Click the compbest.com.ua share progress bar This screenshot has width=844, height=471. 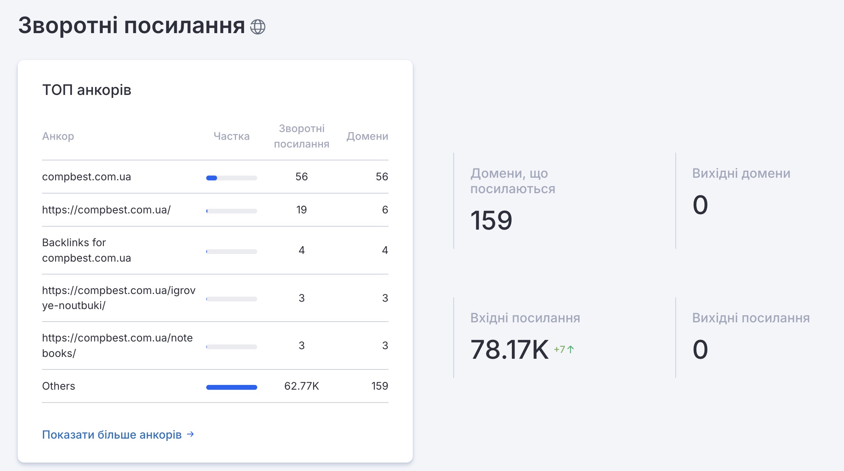(231, 178)
